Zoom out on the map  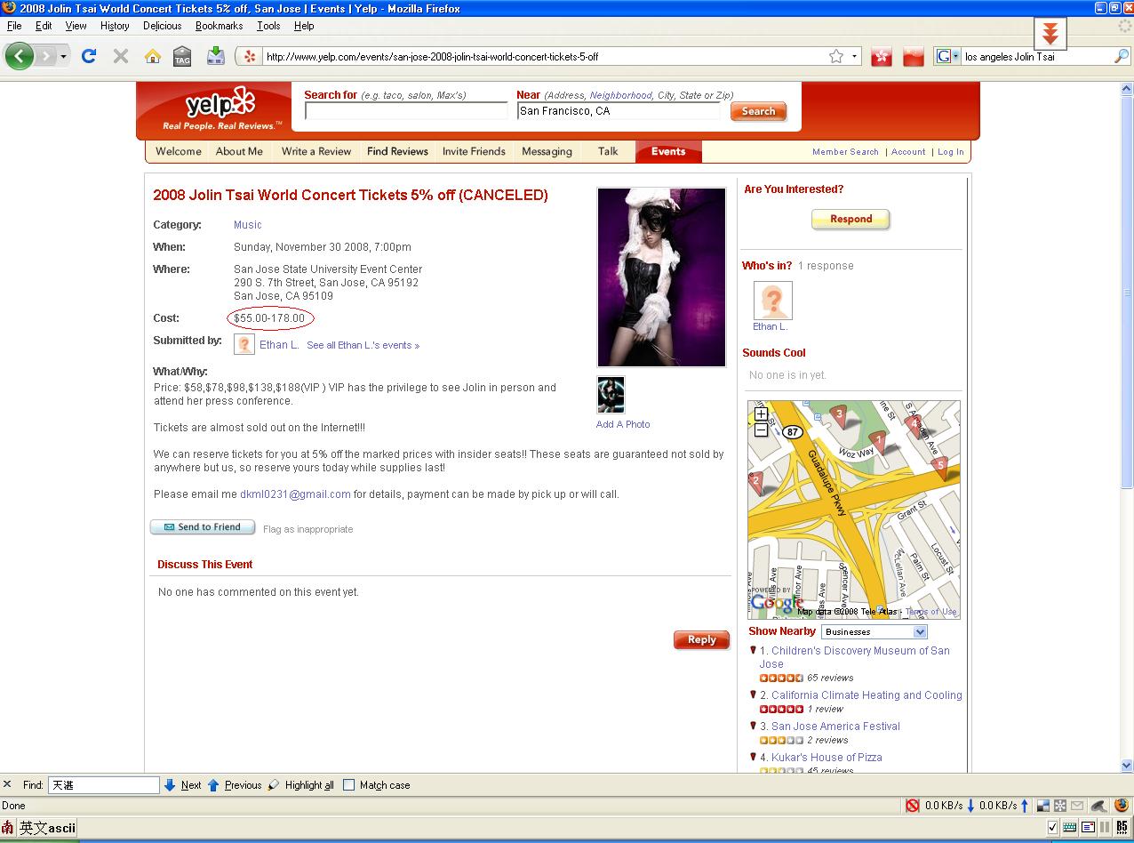coord(762,430)
